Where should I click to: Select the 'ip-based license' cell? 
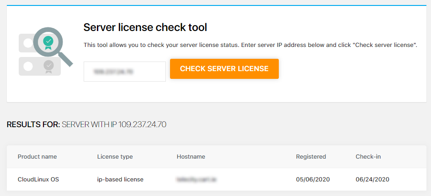pos(120,180)
